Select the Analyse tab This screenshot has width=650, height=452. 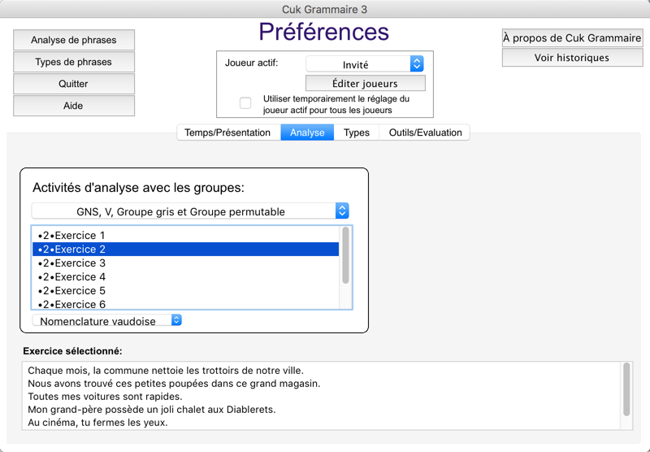pos(307,133)
